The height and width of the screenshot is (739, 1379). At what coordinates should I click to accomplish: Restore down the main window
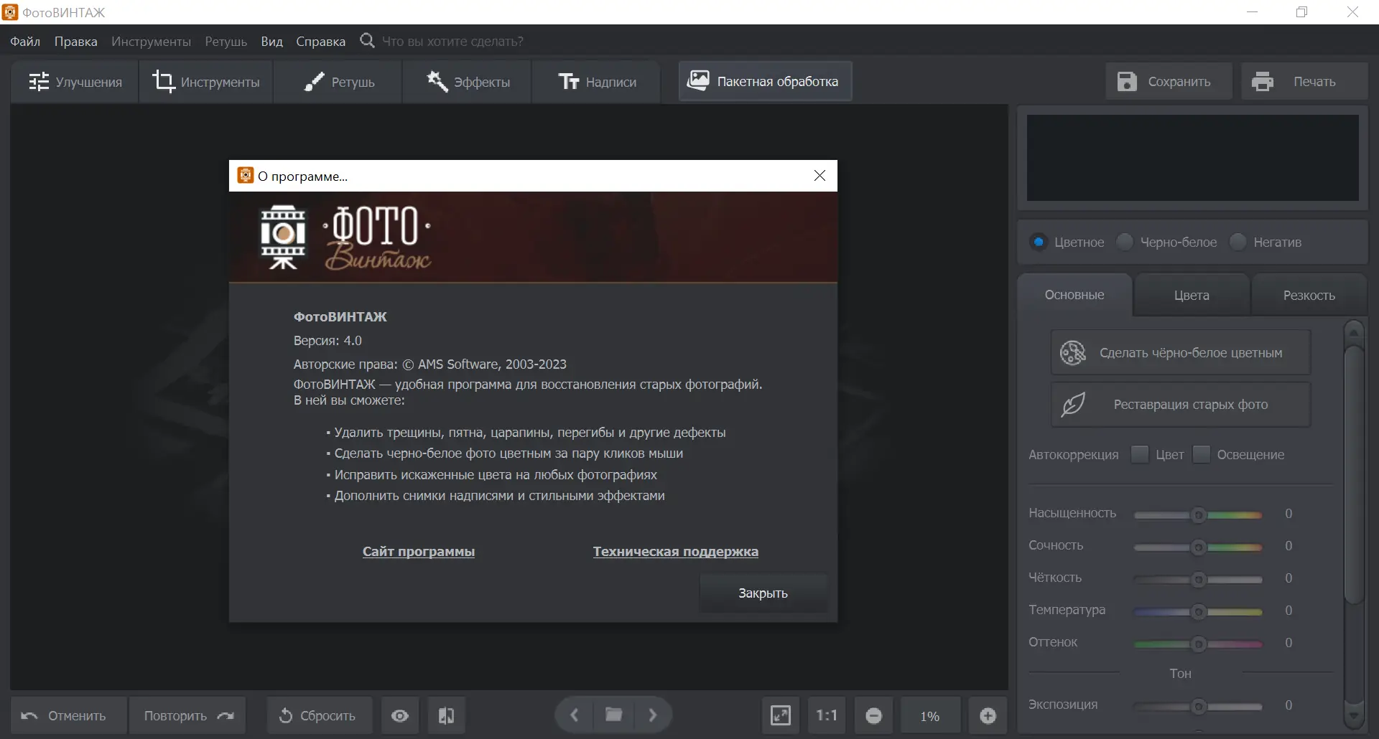pyautogui.click(x=1301, y=12)
